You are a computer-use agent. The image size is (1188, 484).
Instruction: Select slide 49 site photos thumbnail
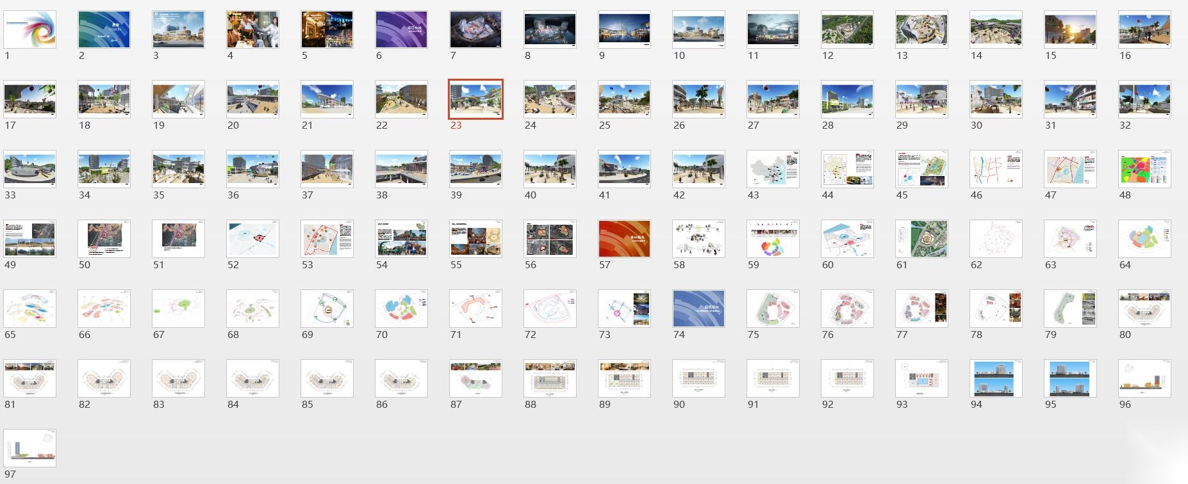29,239
